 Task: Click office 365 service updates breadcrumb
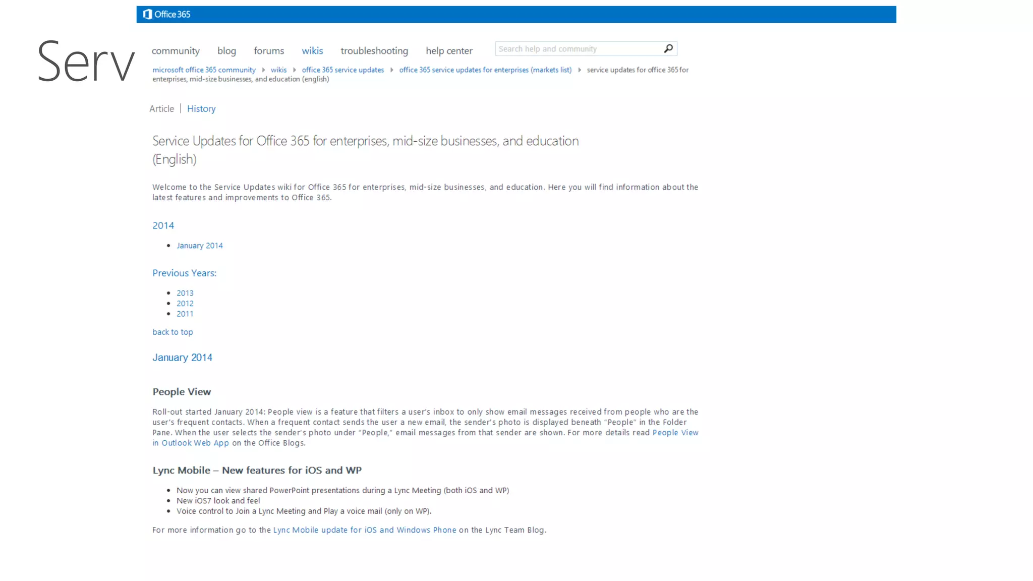point(342,70)
